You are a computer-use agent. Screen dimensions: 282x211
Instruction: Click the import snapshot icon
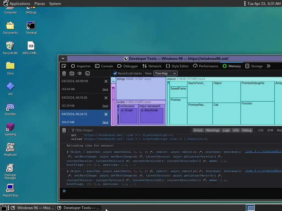[x=87, y=73]
